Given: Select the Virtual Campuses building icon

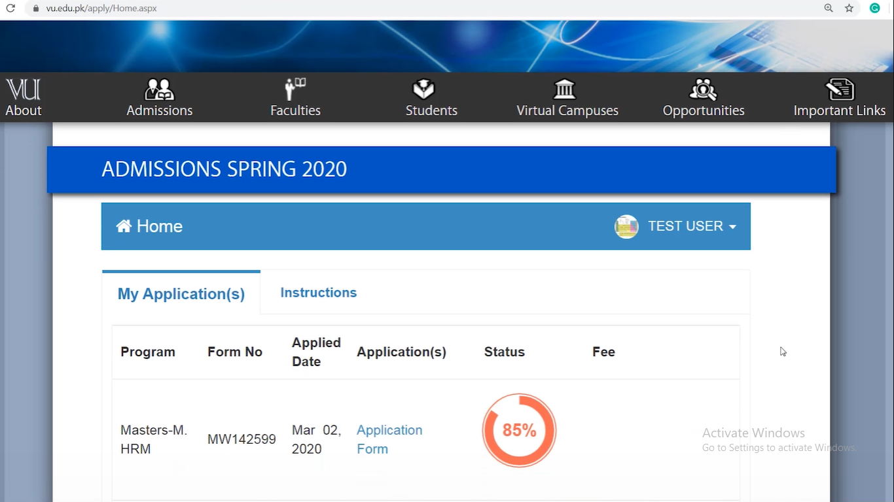Looking at the screenshot, I should [564, 90].
